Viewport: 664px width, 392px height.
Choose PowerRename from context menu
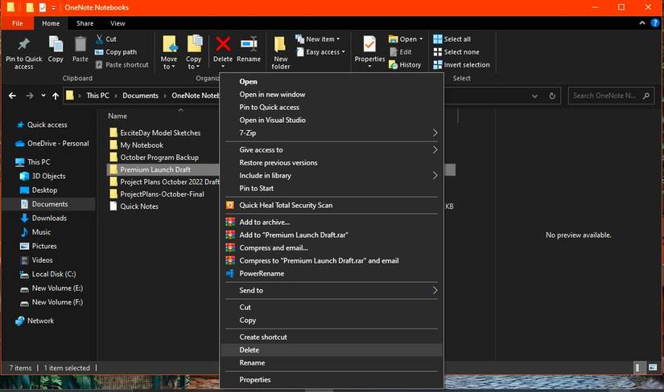pyautogui.click(x=261, y=274)
